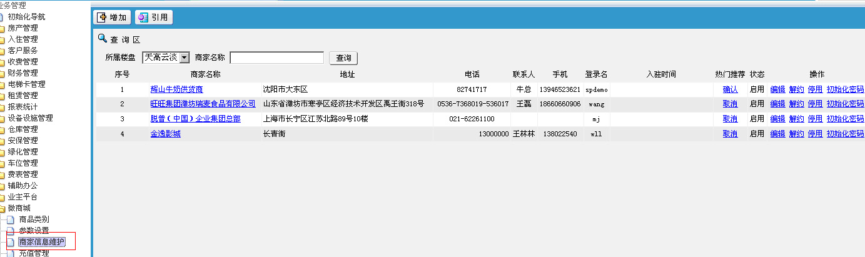Click 编辑 for 辉山牛奶供货商
Image resolution: width=865 pixels, height=257 pixels.
pos(777,89)
